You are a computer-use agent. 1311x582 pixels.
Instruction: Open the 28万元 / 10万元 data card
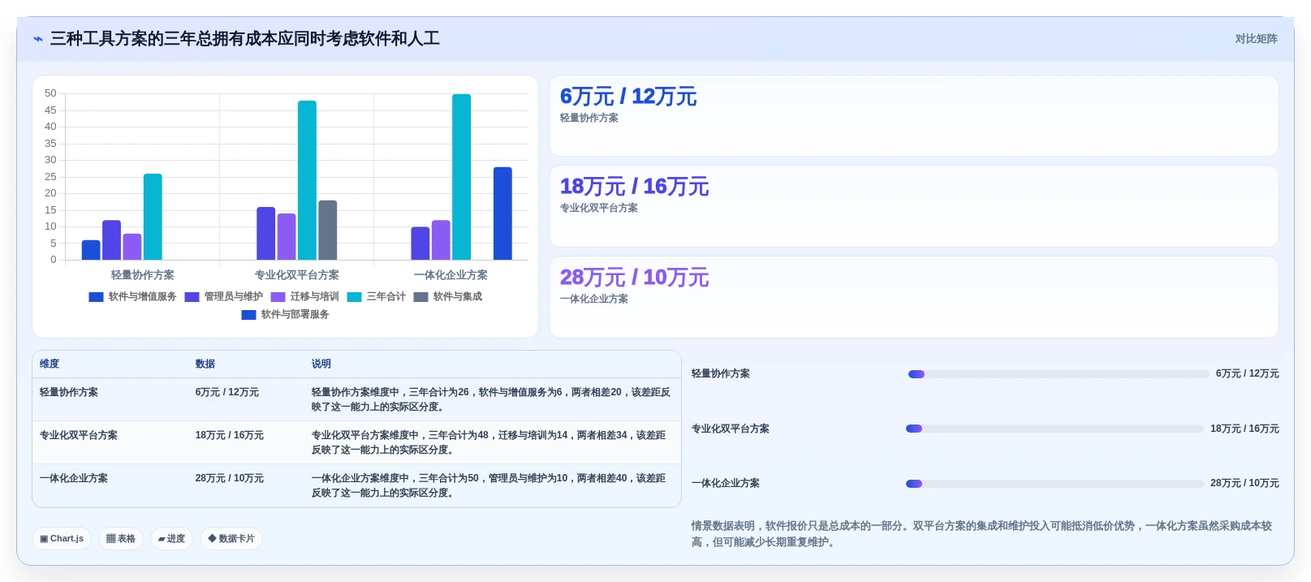[x=914, y=297]
